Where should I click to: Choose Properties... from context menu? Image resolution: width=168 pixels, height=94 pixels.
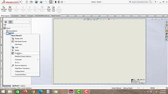(25, 53)
